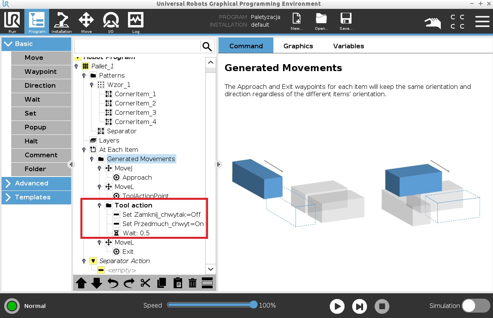The image size is (493, 318).
Task: Play the robot program
Action: click(x=337, y=306)
